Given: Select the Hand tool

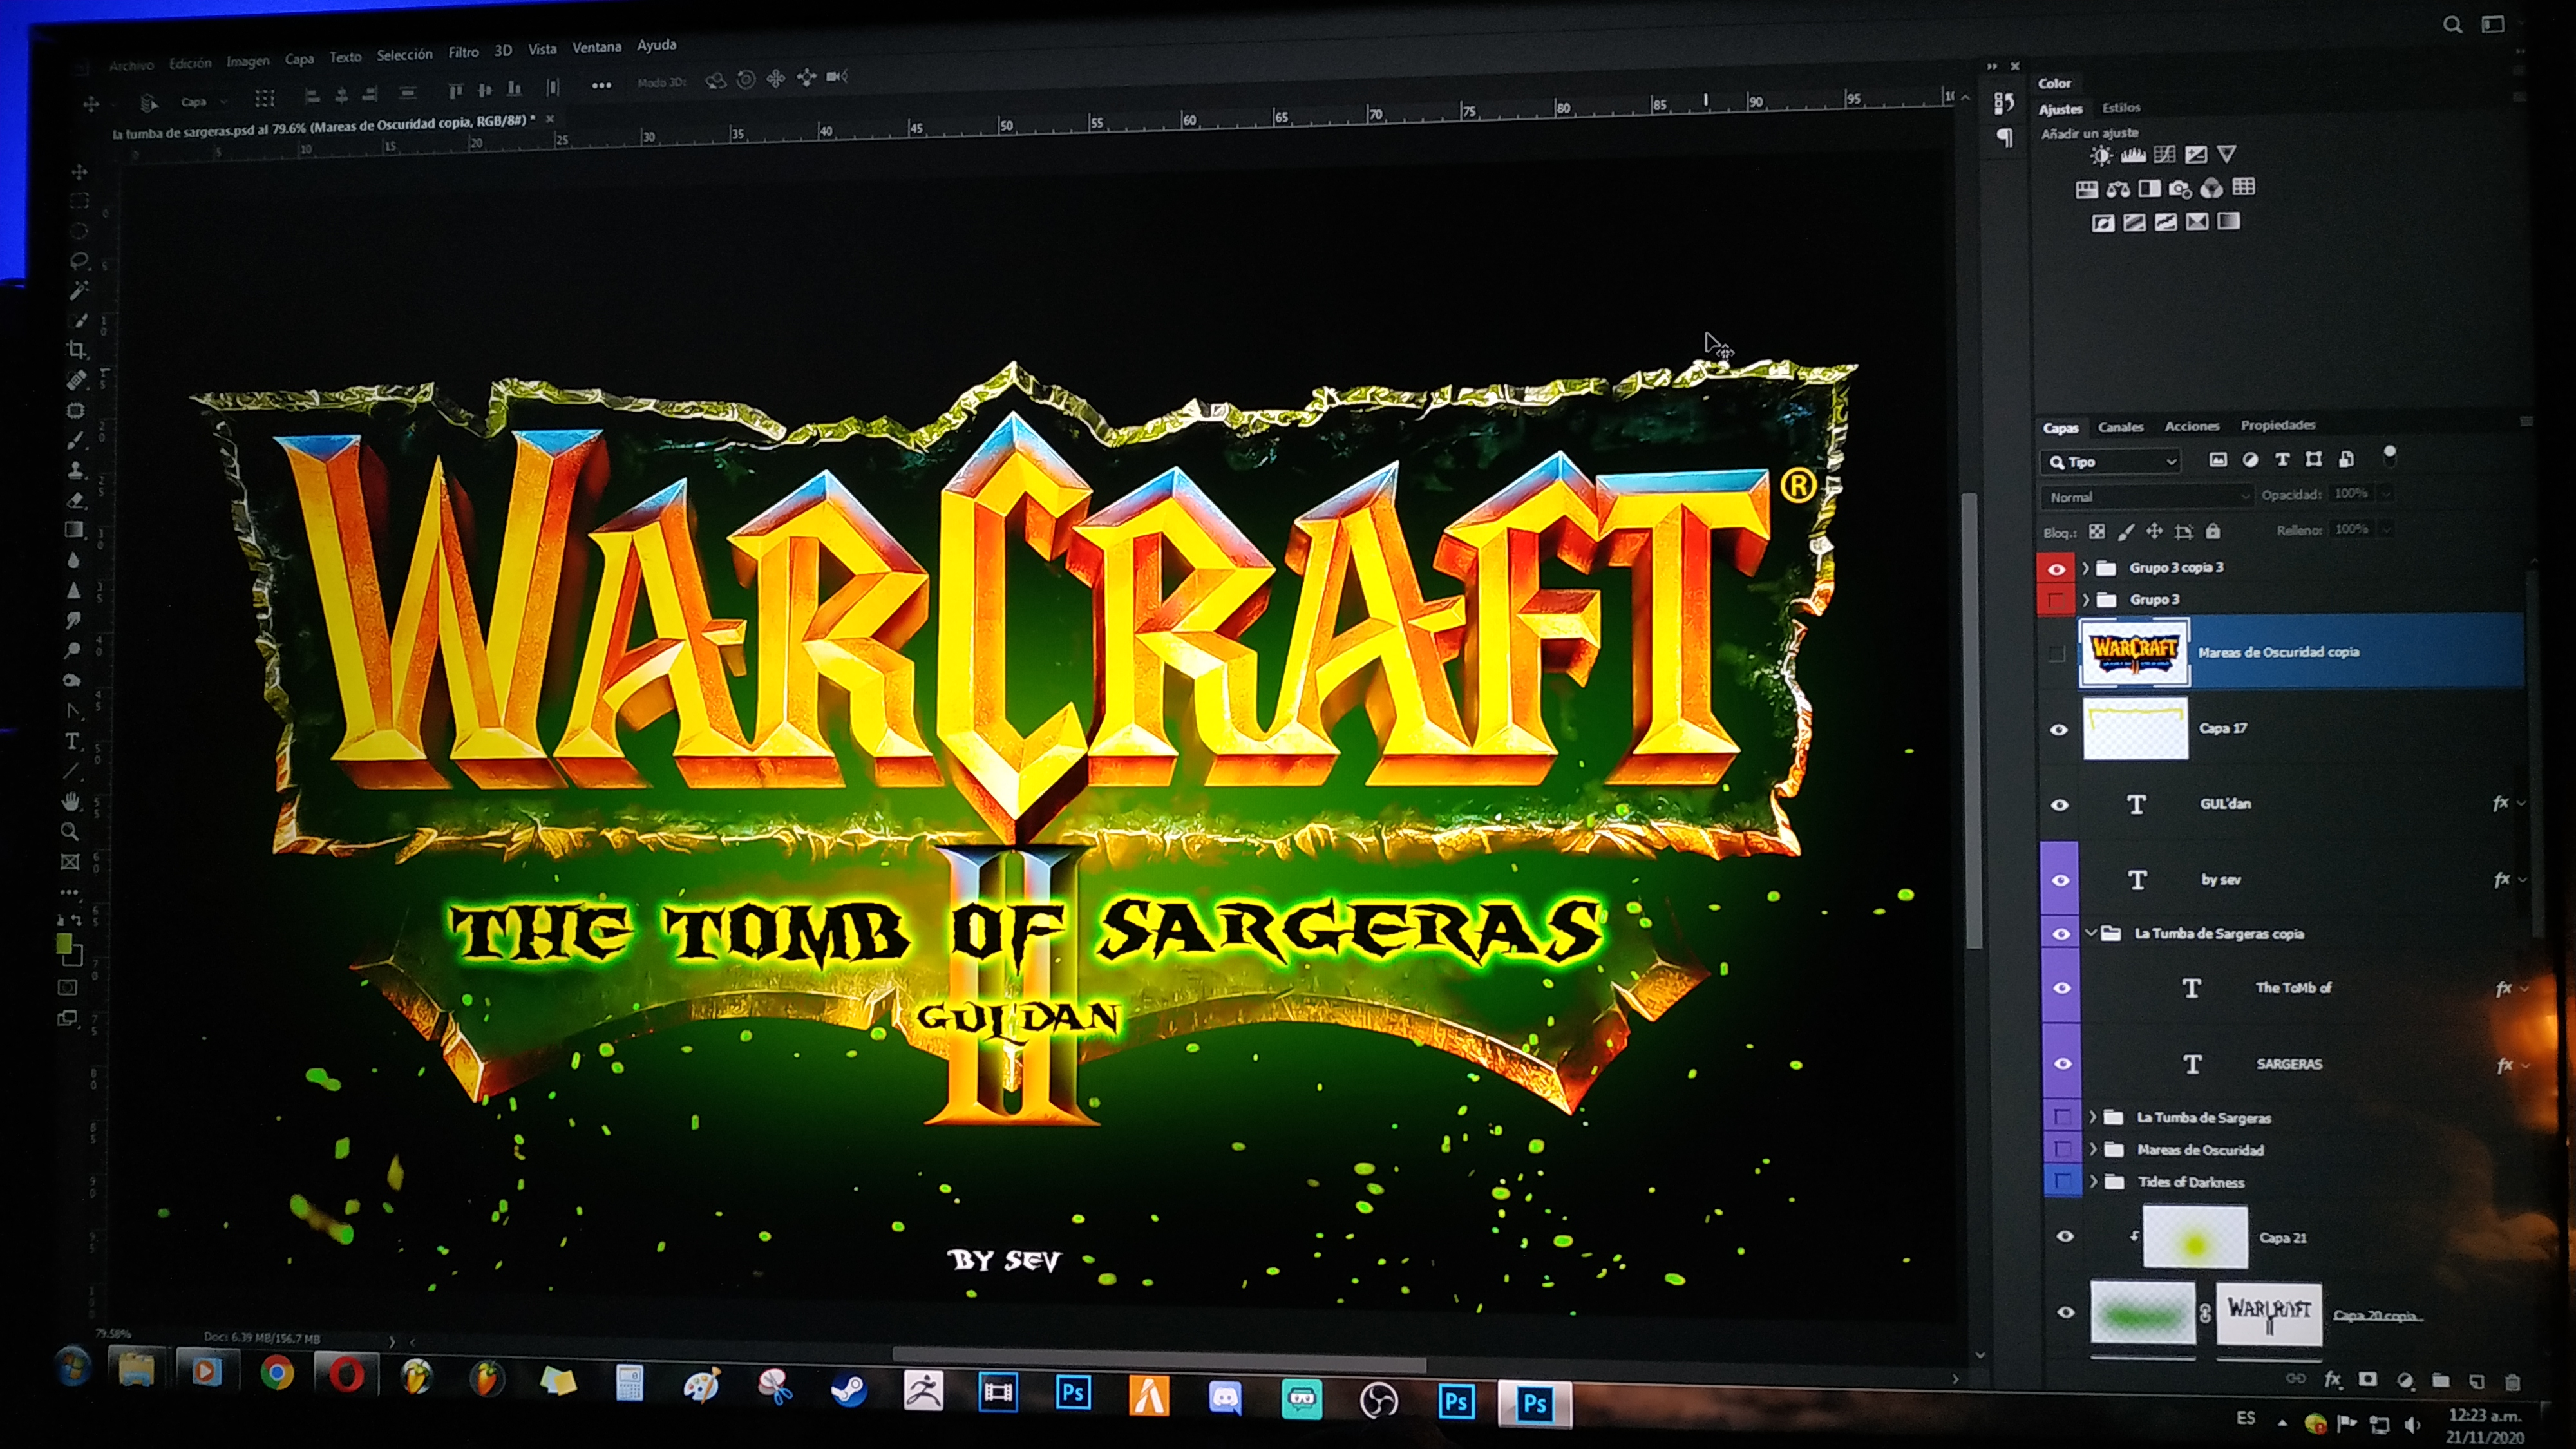Looking at the screenshot, I should pos(71,801).
